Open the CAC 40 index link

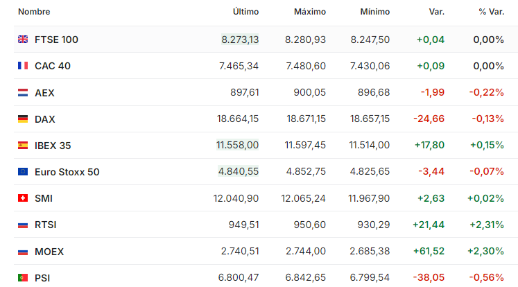(53, 66)
